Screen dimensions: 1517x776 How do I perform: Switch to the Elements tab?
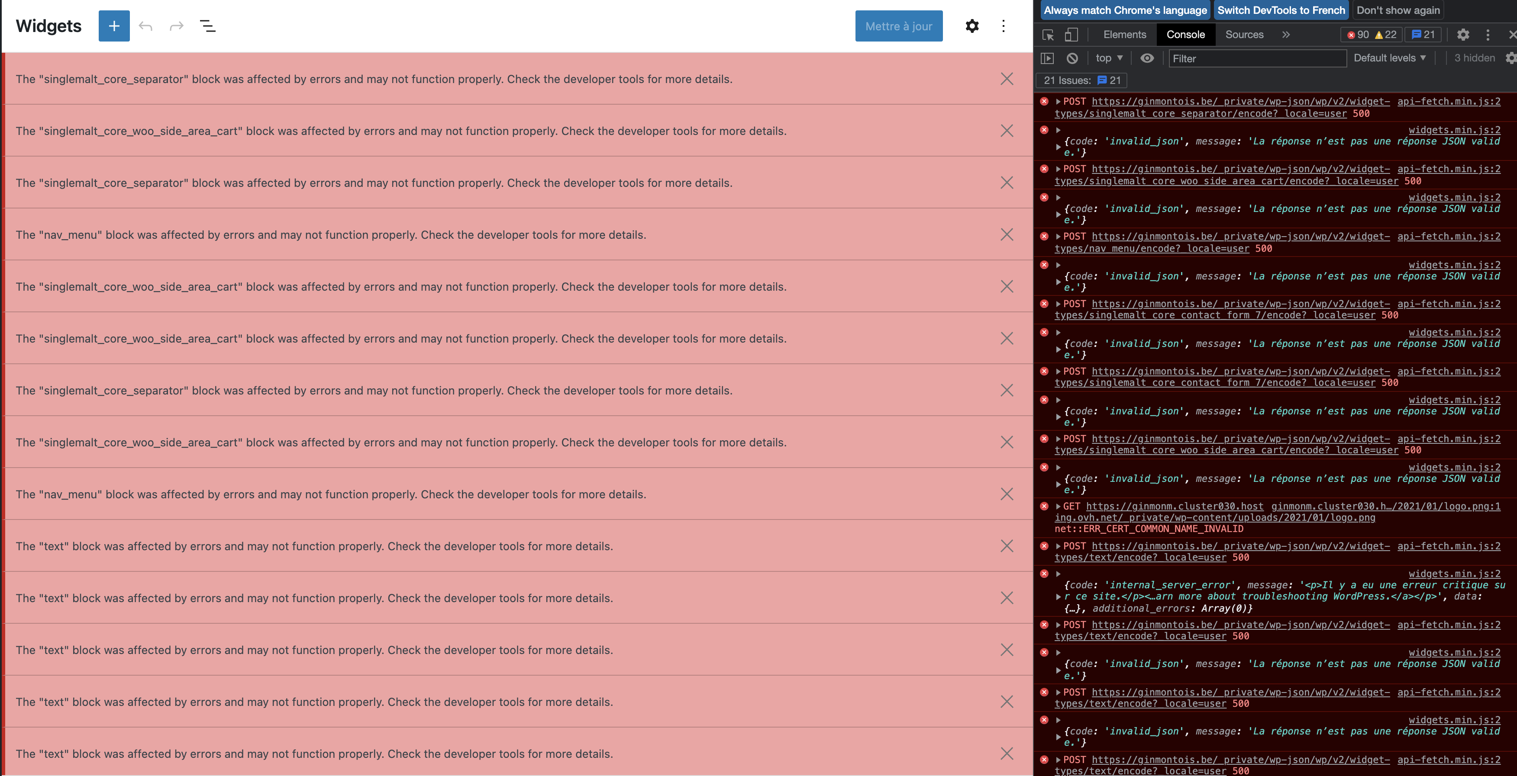coord(1124,35)
